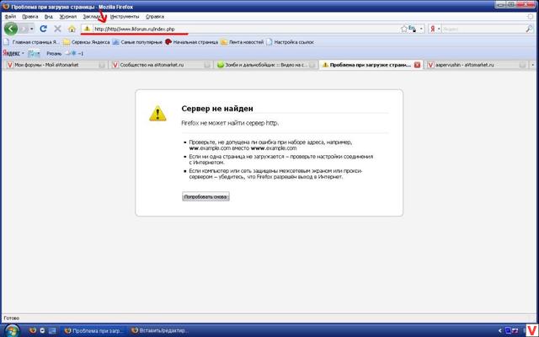
Task: Open the address bar history dropdown arrow
Action: pos(421,29)
